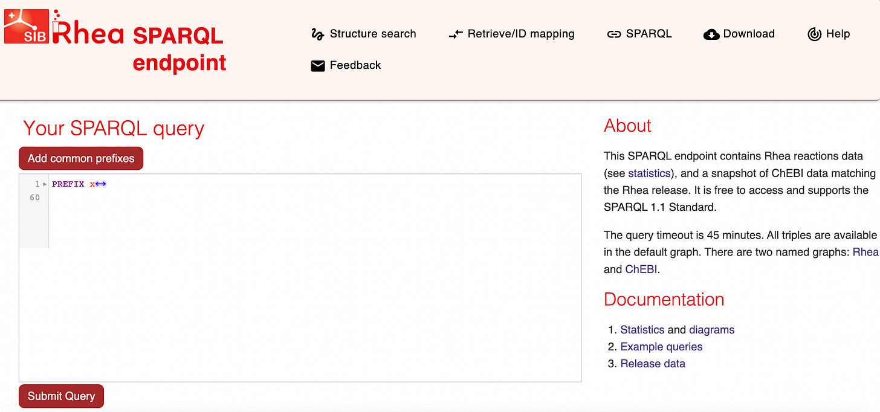Collapse line 1 fold arrow in editor
Viewport: 880px width, 412px height.
(45, 184)
